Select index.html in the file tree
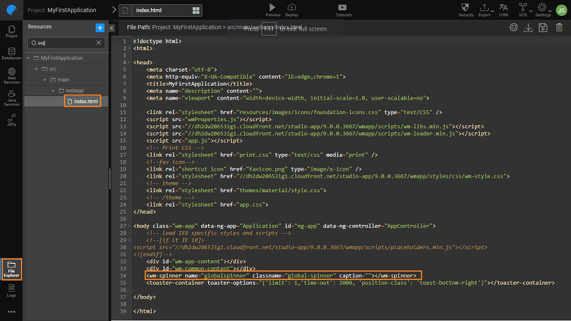The image size is (571, 321). click(x=86, y=102)
